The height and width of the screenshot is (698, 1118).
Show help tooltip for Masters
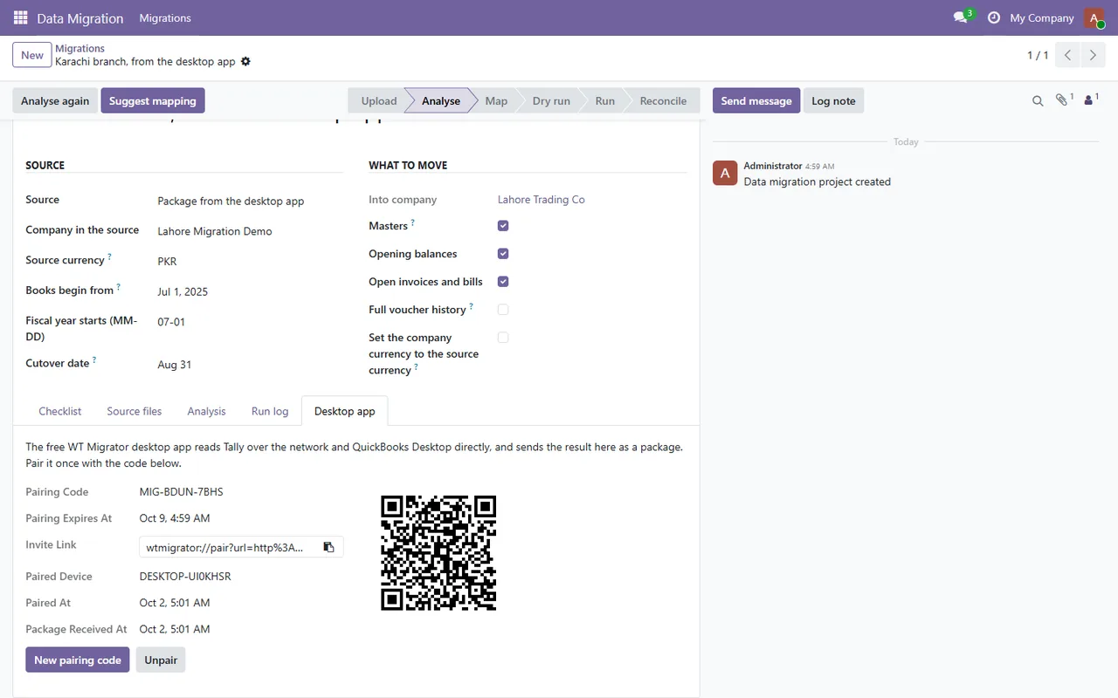coord(412,222)
